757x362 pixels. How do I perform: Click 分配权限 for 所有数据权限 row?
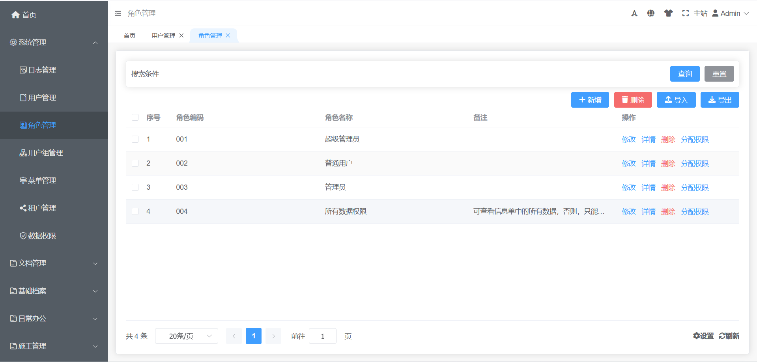tap(695, 211)
